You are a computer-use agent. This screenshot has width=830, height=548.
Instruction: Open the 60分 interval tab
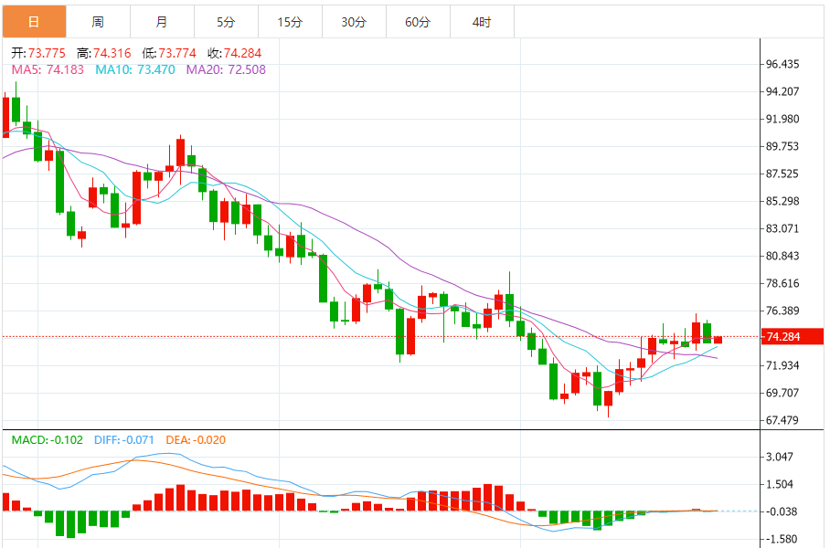[x=418, y=22]
